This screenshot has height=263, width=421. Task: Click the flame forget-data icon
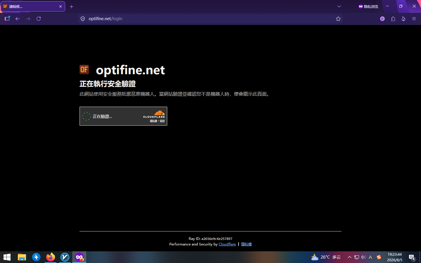(x=403, y=19)
